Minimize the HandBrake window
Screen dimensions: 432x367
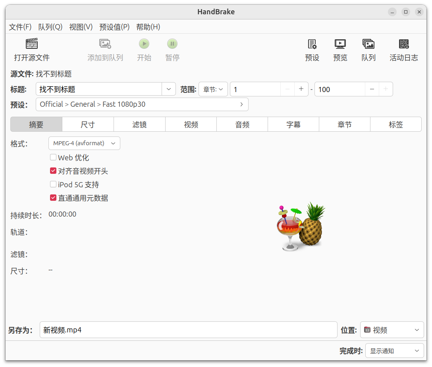click(392, 12)
